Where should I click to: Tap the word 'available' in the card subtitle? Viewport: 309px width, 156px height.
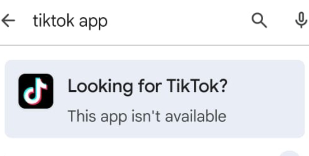196,116
